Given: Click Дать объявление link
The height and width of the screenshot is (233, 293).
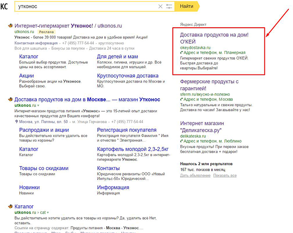Looking at the screenshot, I should [x=195, y=175].
